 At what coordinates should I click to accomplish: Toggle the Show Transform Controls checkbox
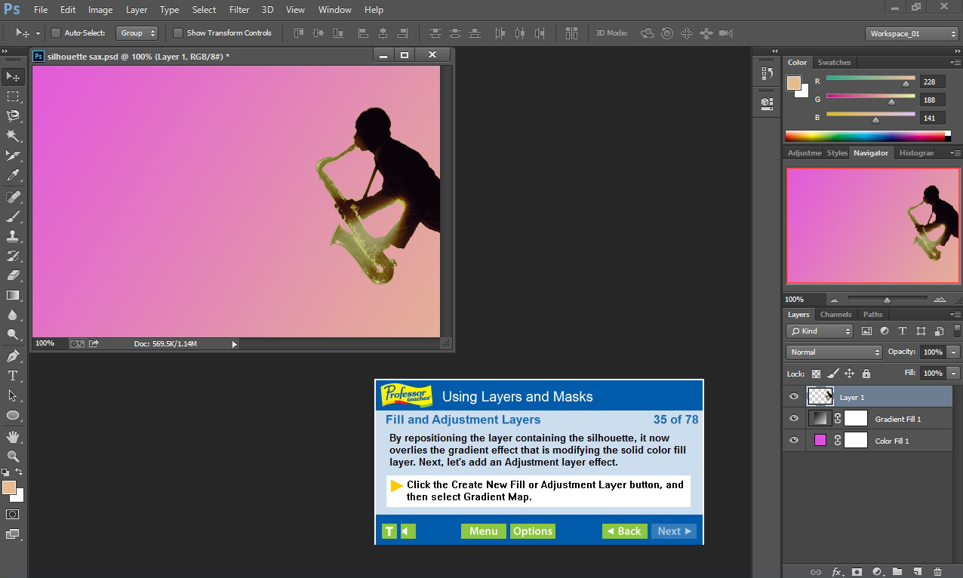pos(178,32)
